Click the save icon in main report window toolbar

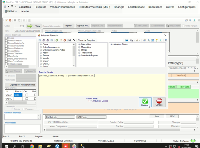coord(15,20)
